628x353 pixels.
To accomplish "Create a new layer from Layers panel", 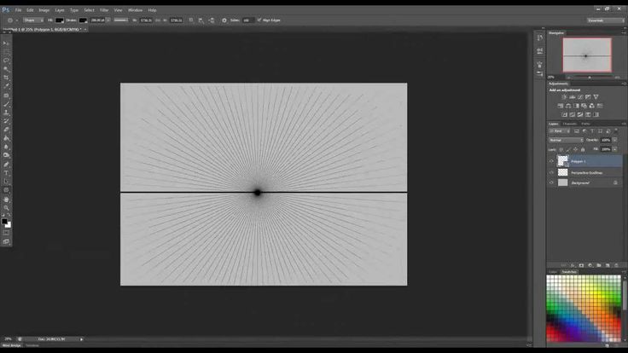I will point(608,265).
